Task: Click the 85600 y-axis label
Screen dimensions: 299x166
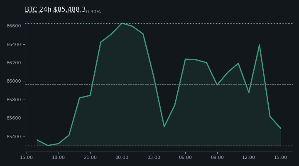Action: 14,118
